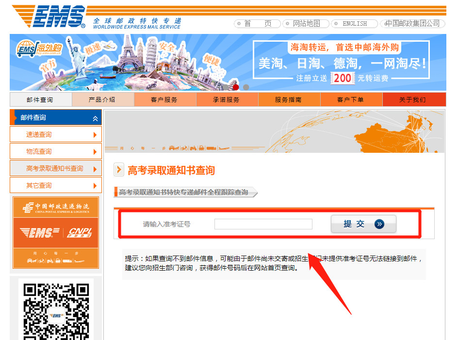Image resolution: width=458 pixels, height=340 pixels.
Task: Open the 首页 home link
Action: 257,24
